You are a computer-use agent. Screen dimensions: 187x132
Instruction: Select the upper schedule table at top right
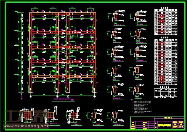166,21
